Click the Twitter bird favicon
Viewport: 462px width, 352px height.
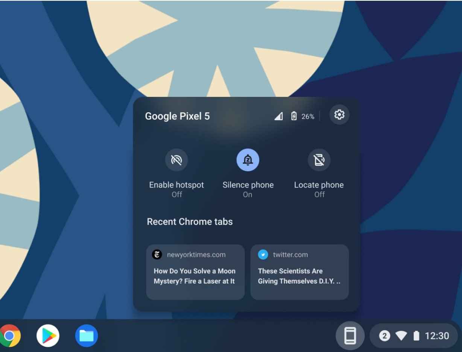tap(263, 254)
